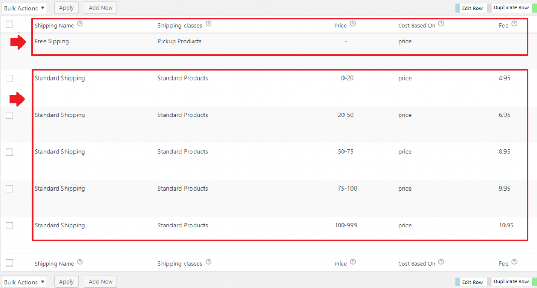Click Standard Shipping name in 0-20 row
The image size is (537, 288).
[x=60, y=79]
